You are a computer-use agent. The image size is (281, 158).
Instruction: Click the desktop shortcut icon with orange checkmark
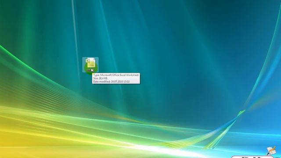tap(271, 151)
